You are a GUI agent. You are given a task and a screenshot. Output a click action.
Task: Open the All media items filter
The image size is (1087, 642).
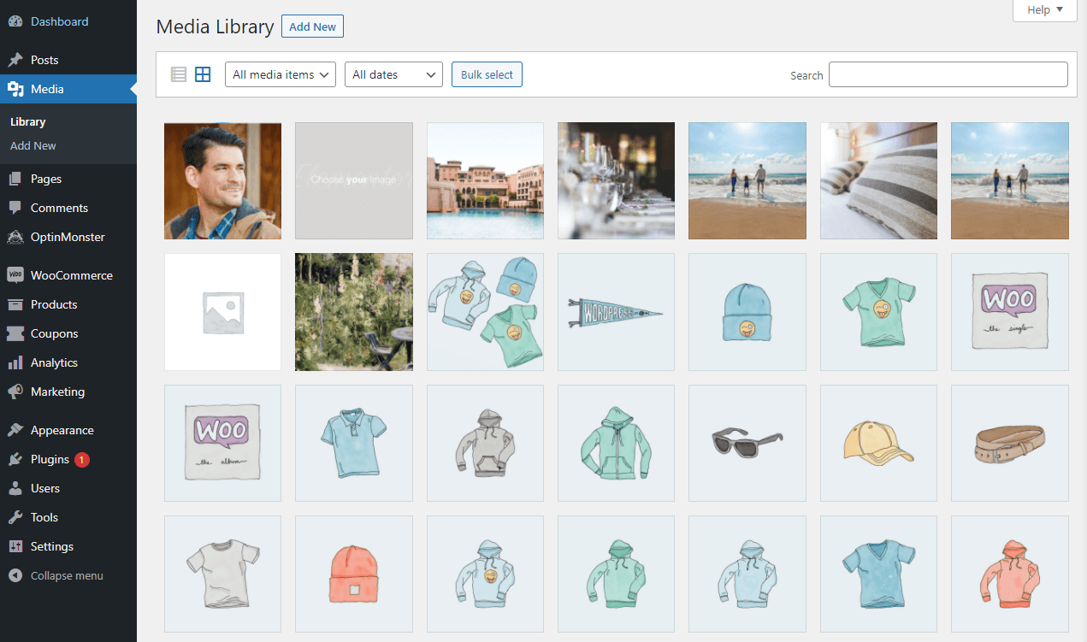280,74
